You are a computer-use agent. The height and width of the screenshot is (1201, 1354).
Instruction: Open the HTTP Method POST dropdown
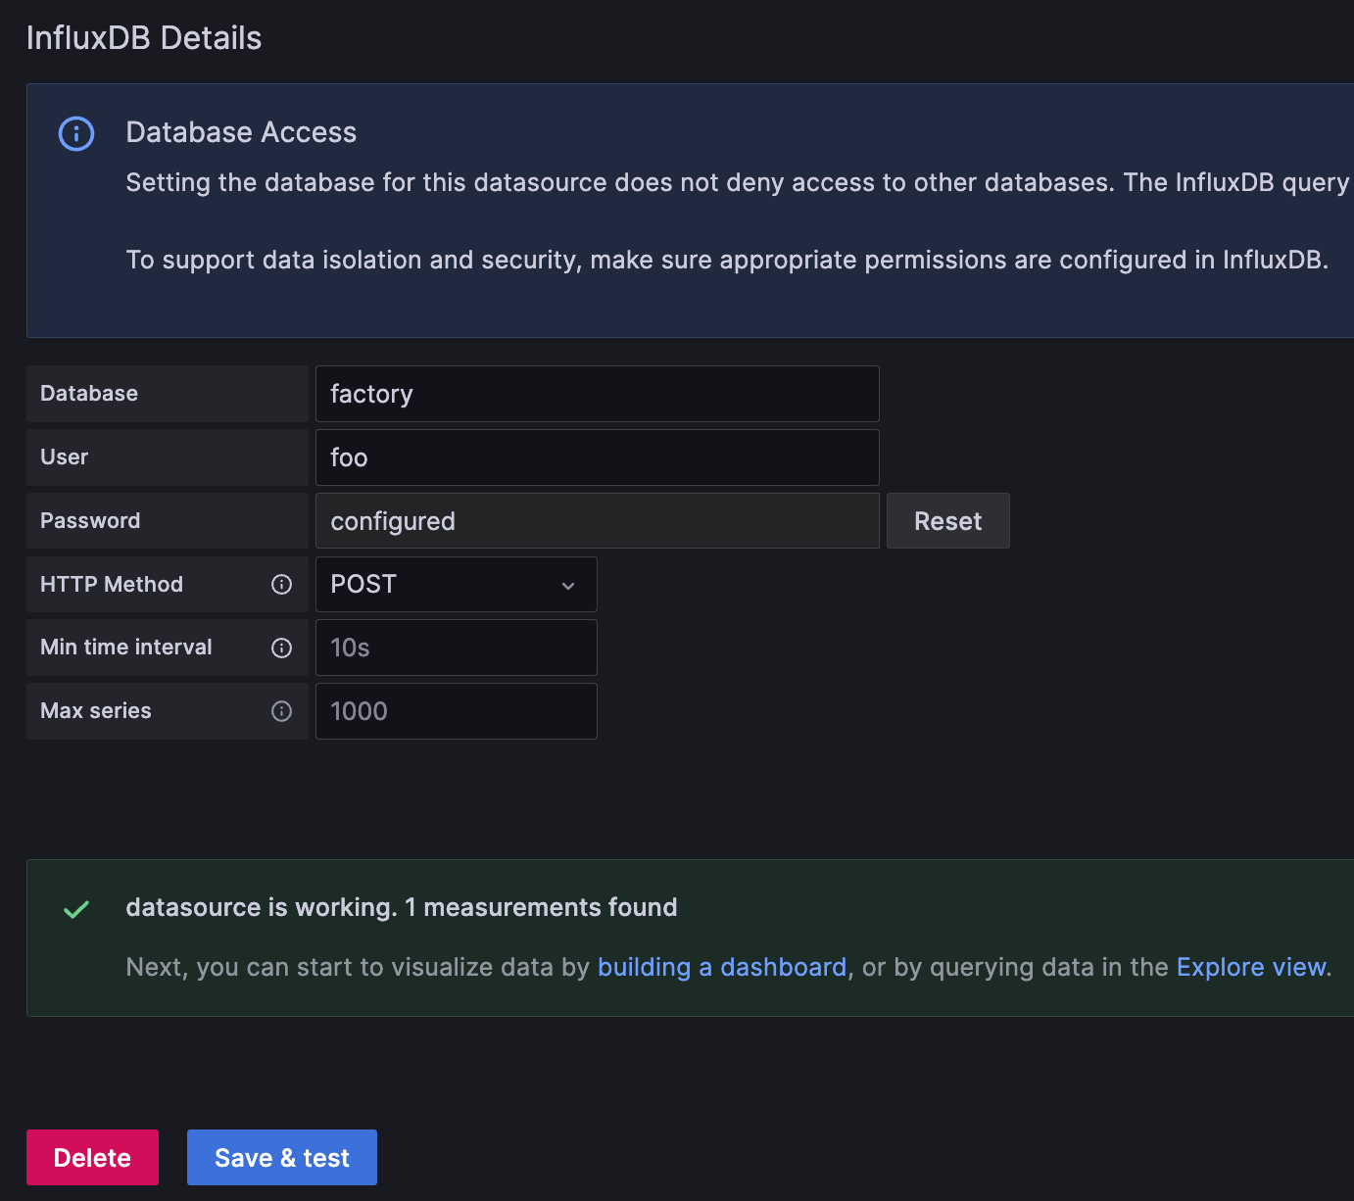coord(457,585)
